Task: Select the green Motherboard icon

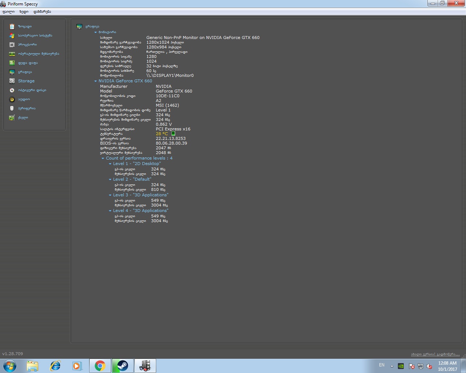Action: [12, 63]
